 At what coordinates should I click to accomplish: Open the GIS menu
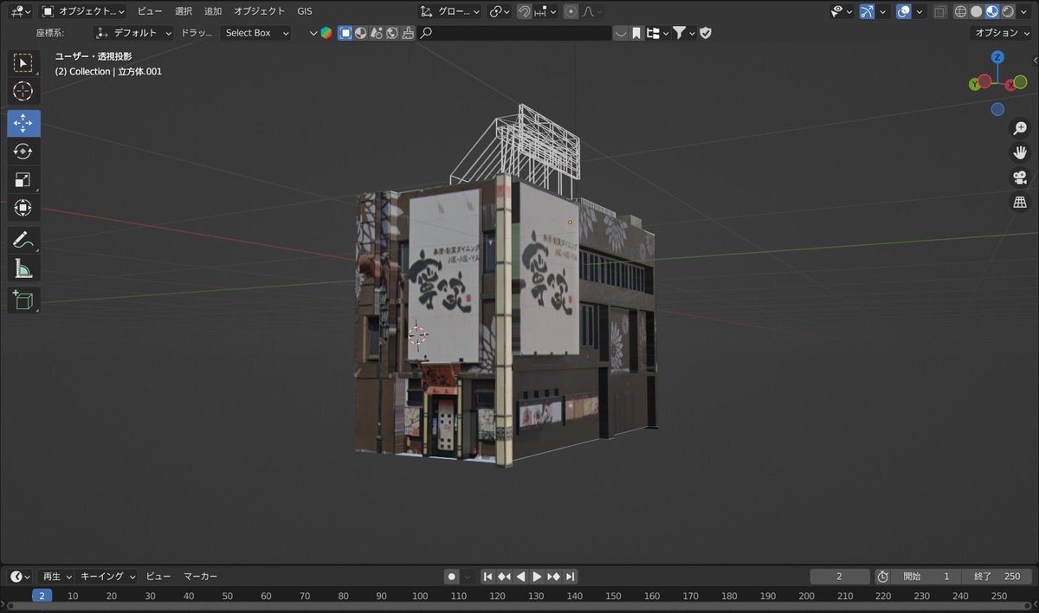point(305,11)
